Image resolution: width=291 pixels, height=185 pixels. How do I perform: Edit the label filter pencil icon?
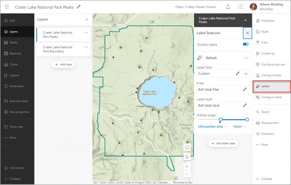(x=245, y=89)
